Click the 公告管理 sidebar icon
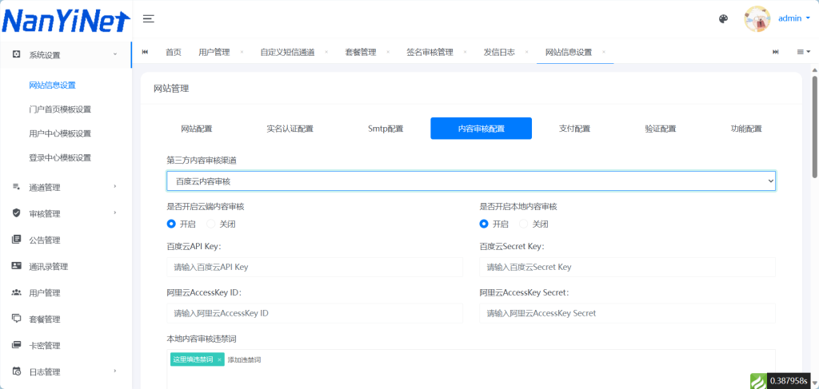The width and height of the screenshot is (819, 389). [x=16, y=240]
